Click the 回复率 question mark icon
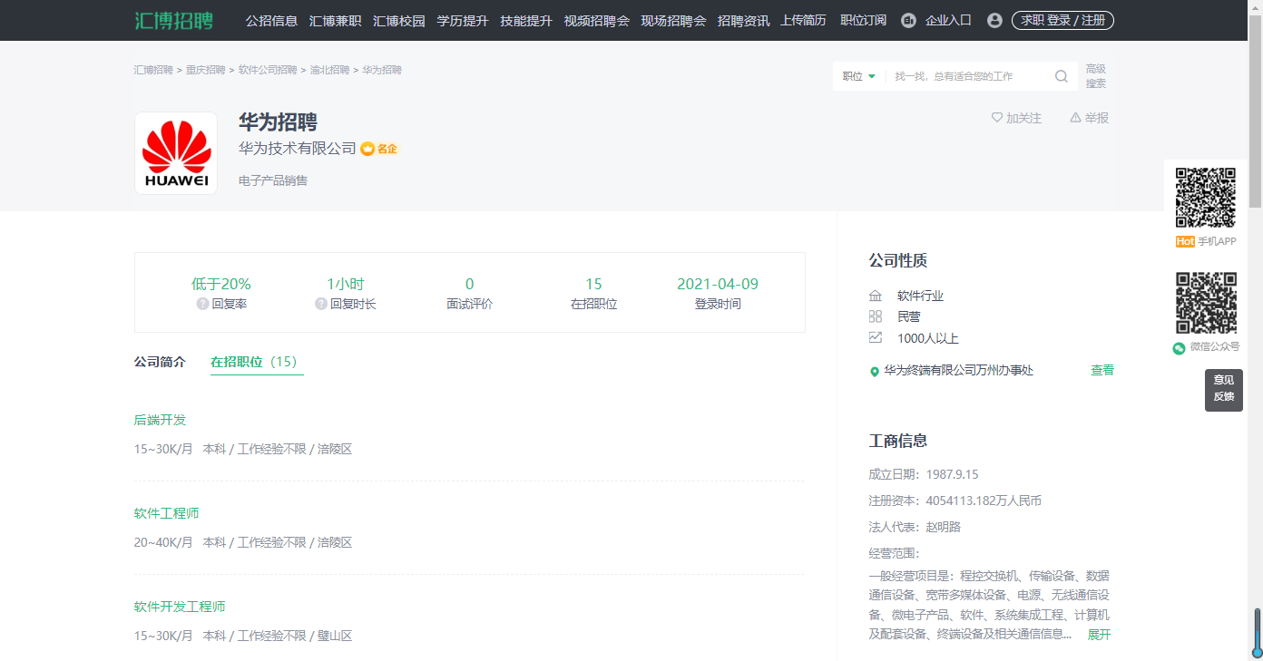The width and height of the screenshot is (1263, 661). (202, 304)
